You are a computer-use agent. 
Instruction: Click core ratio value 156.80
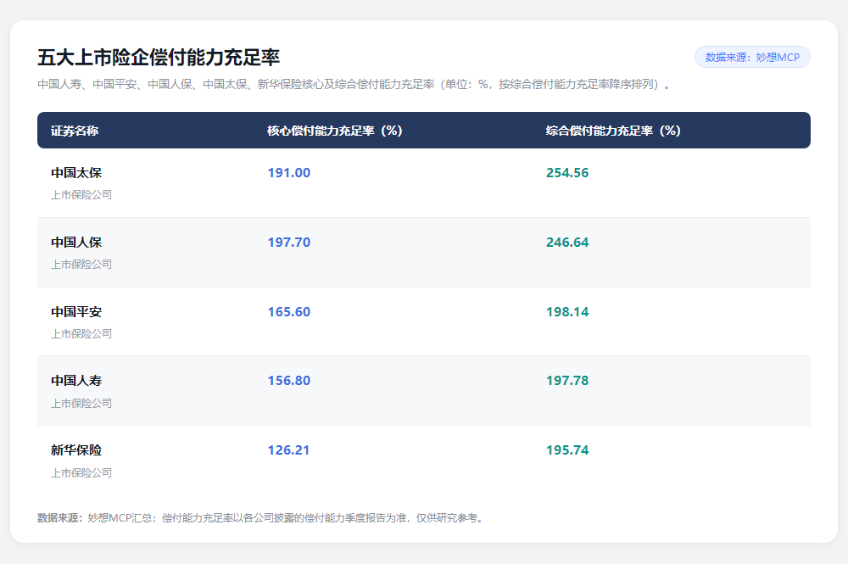pyautogui.click(x=289, y=381)
